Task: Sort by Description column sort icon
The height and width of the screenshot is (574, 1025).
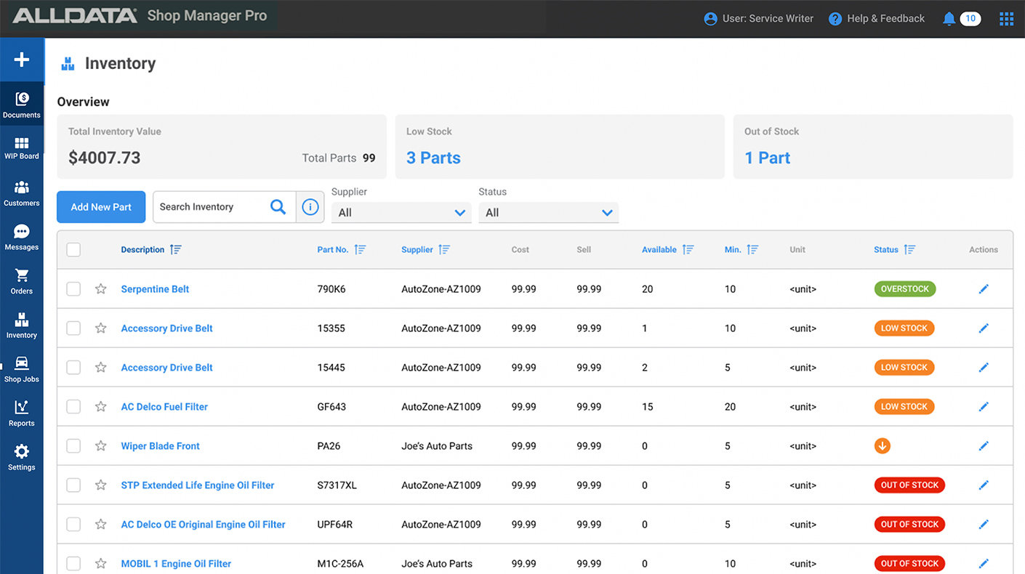Action: (175, 250)
